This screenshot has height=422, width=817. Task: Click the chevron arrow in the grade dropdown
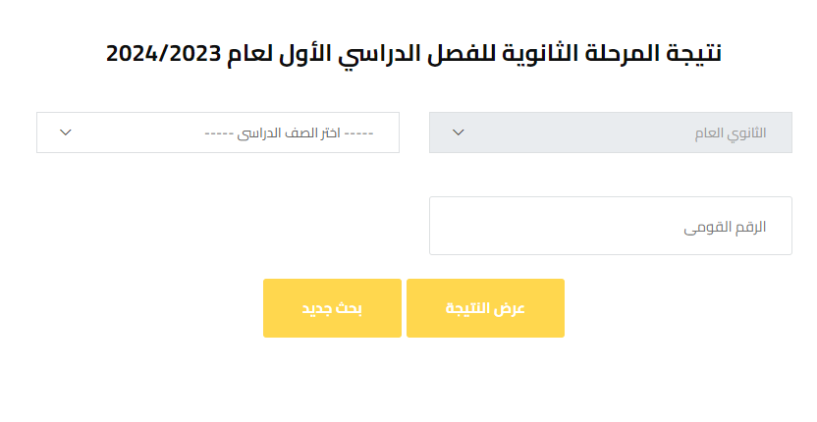click(x=66, y=132)
